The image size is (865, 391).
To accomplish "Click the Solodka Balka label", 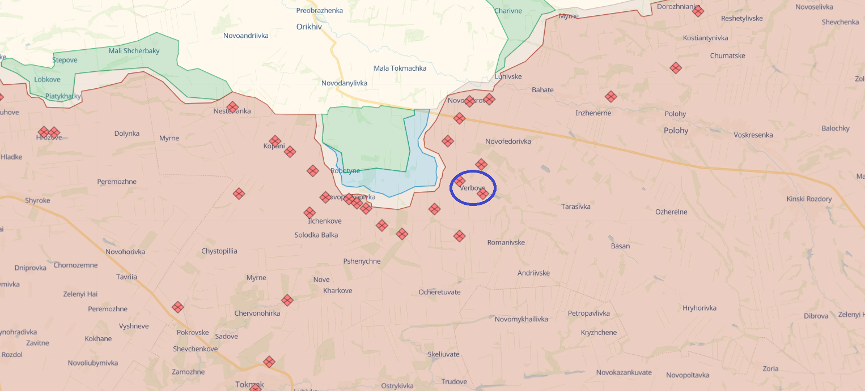I will [317, 234].
